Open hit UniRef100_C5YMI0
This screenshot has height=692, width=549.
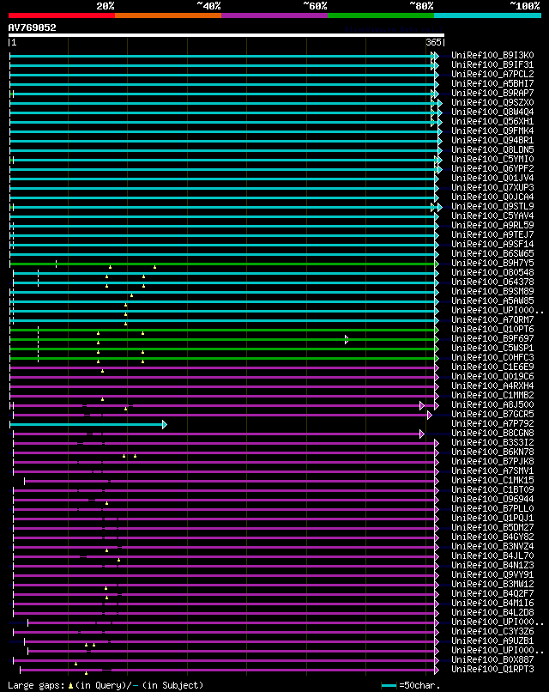tap(492, 160)
